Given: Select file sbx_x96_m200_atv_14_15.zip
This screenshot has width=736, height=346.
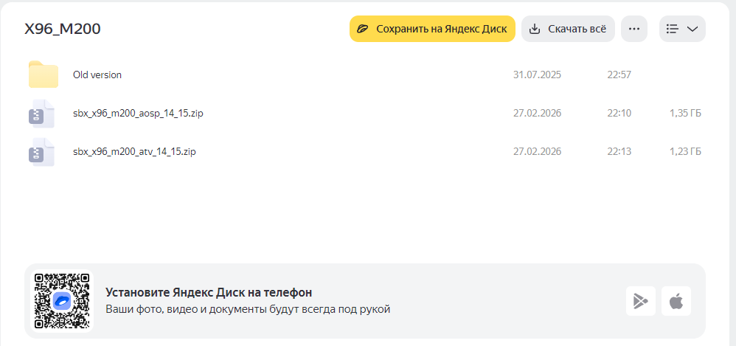Looking at the screenshot, I should pyautogui.click(x=134, y=152).
